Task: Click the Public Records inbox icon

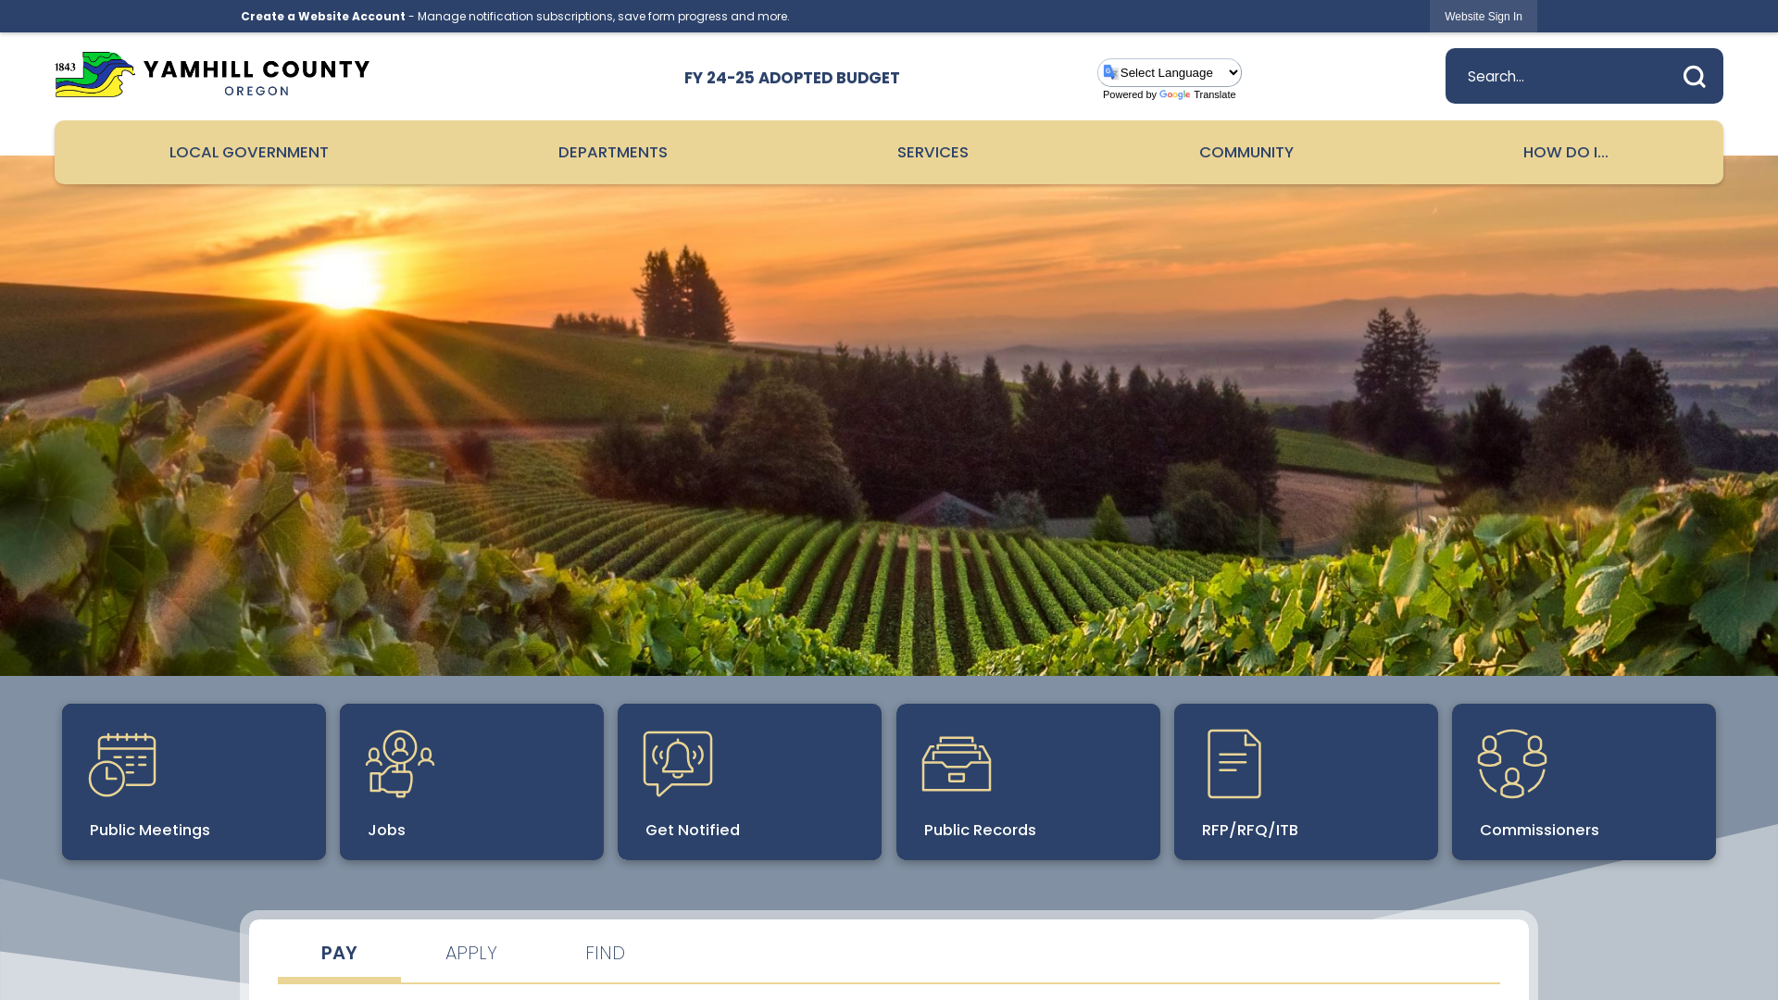Action: coord(957,763)
